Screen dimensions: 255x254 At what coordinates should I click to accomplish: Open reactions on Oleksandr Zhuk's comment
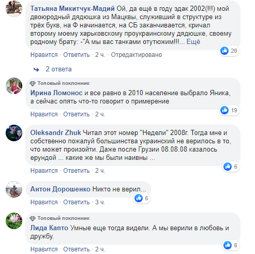coord(231,167)
